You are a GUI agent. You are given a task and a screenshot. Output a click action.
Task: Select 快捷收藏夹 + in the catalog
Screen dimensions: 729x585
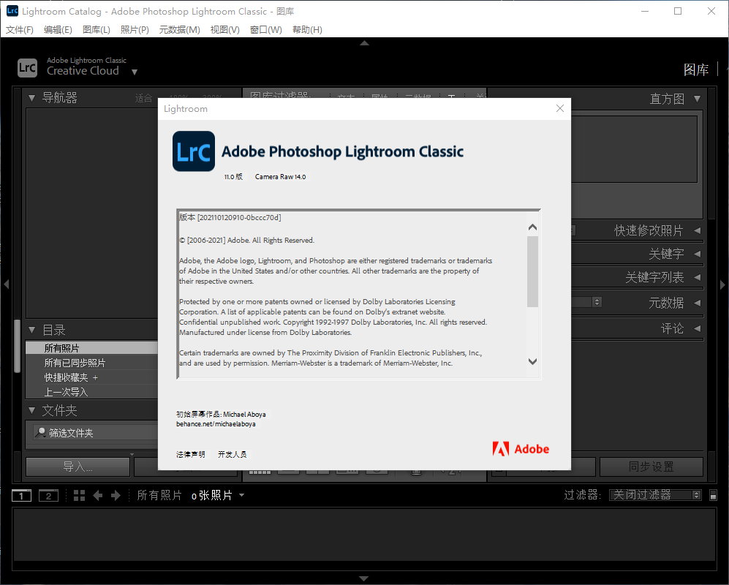[91, 377]
